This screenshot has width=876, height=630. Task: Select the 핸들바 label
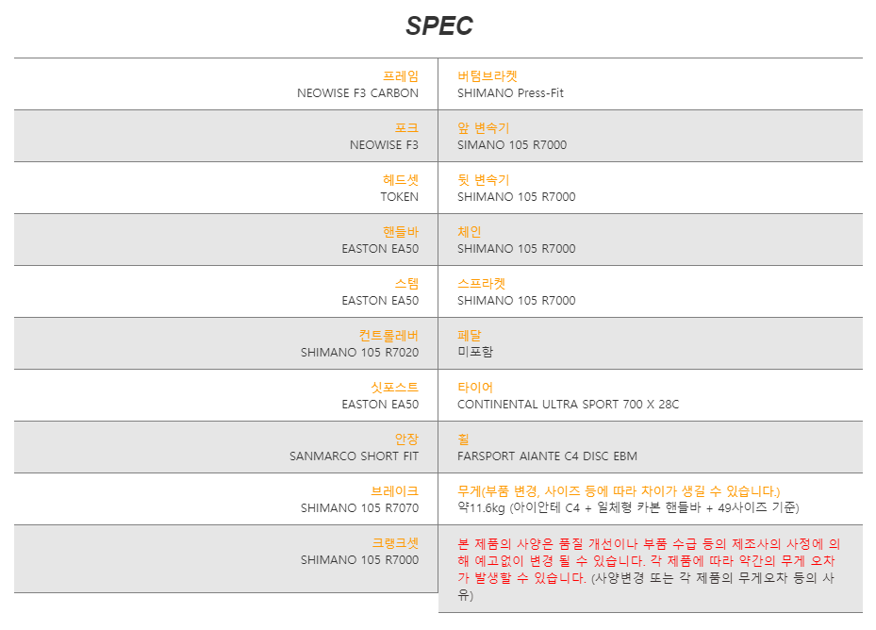click(x=400, y=232)
